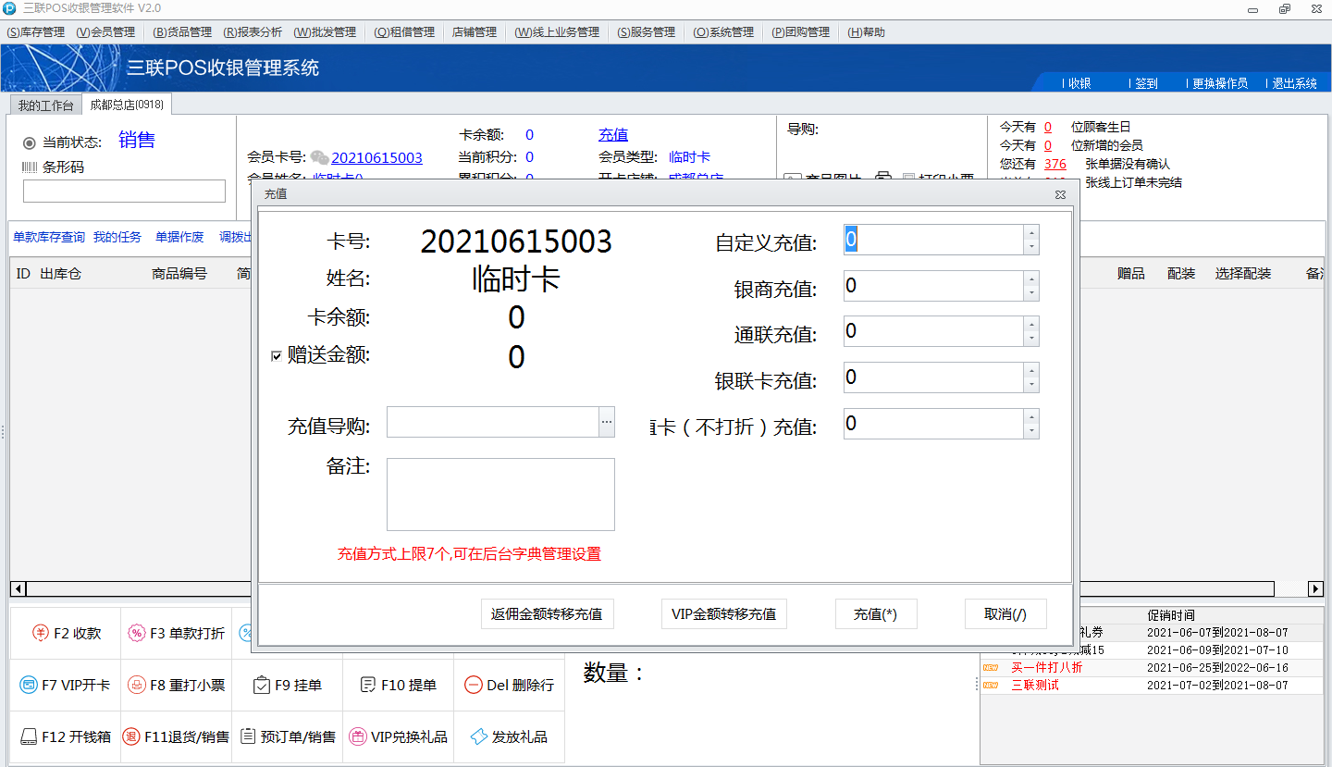Click 签到 in the top-right toolbar
Image resolution: width=1332 pixels, height=767 pixels.
point(1146,83)
